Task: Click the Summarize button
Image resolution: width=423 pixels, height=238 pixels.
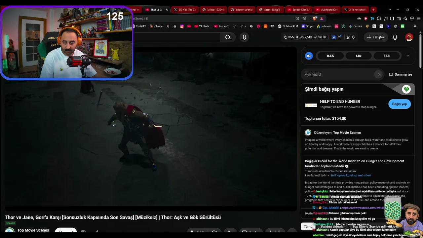Action: (401, 74)
